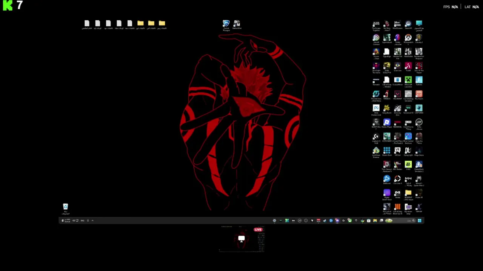Open the purple Elgato Stream Deck shortcut
This screenshot has width=483, height=271.
click(387, 195)
